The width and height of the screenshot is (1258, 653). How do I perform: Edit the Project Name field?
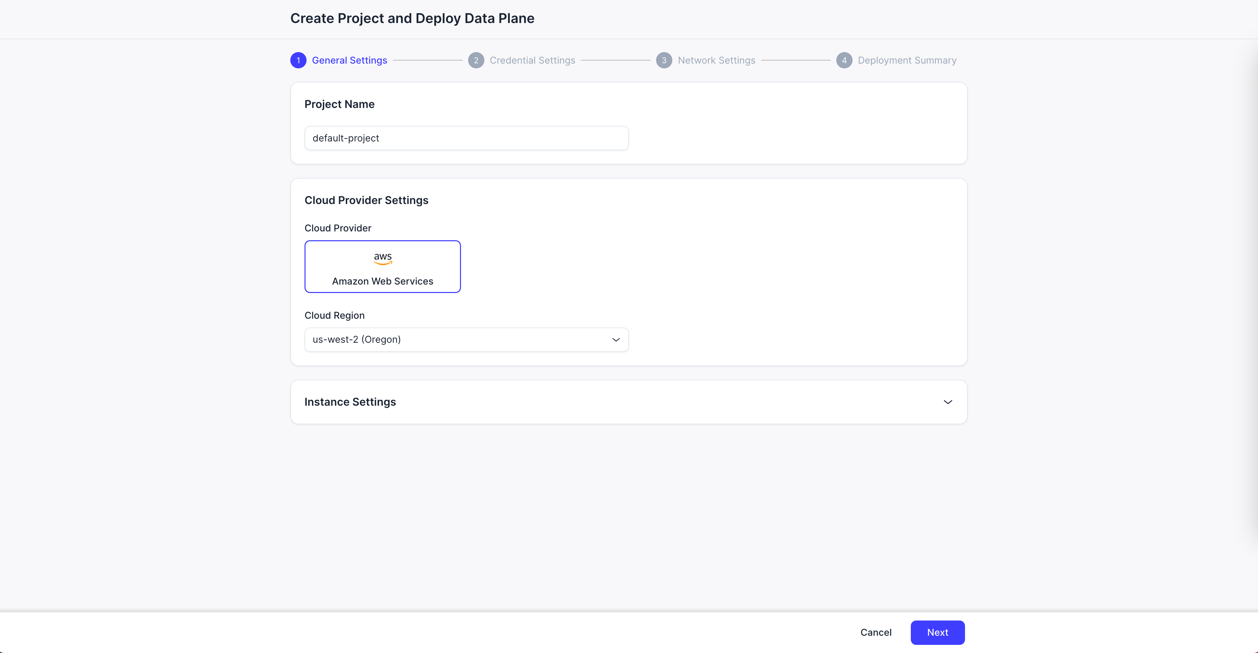pos(466,138)
